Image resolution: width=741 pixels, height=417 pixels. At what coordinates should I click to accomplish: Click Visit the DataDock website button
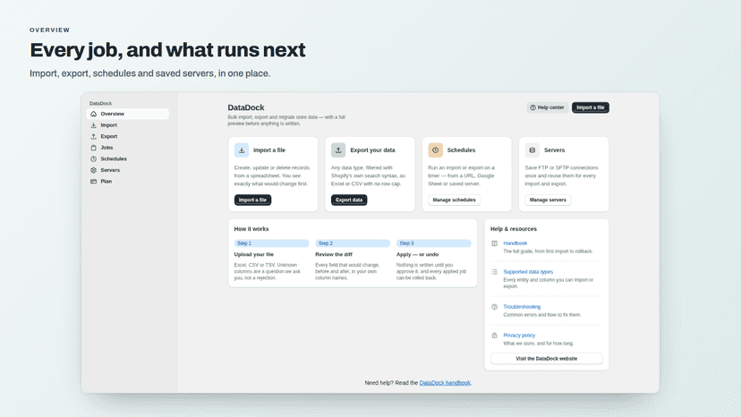pyautogui.click(x=546, y=359)
